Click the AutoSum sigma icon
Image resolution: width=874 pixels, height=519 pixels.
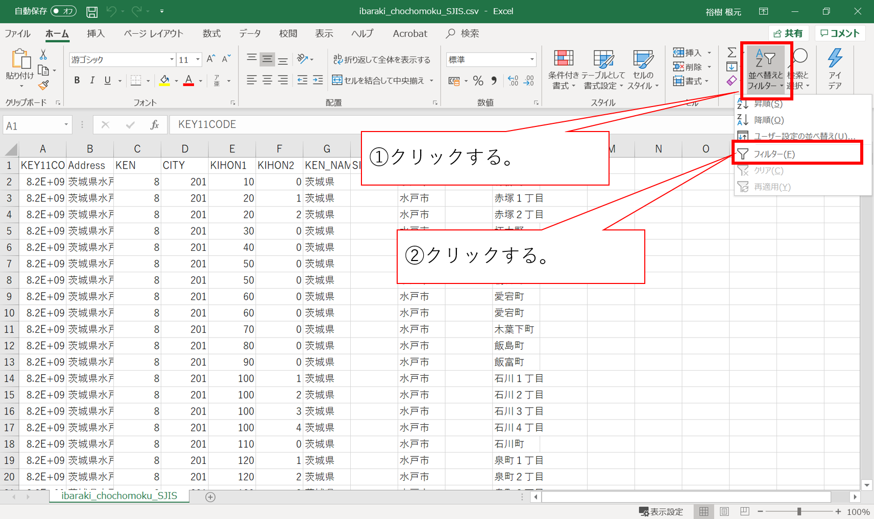732,53
